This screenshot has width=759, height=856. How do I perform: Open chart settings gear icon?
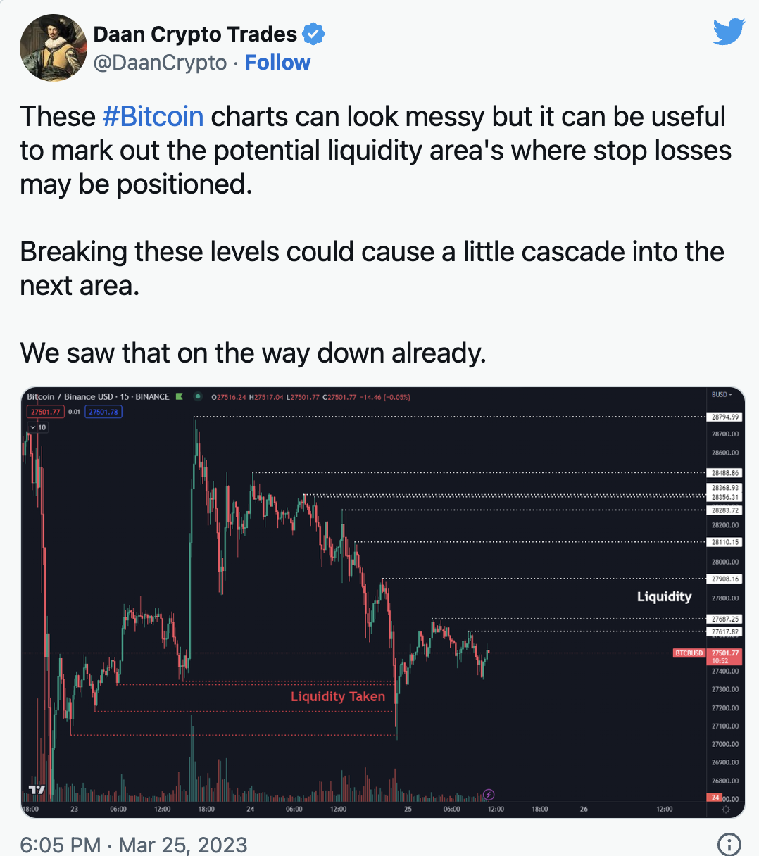726,810
